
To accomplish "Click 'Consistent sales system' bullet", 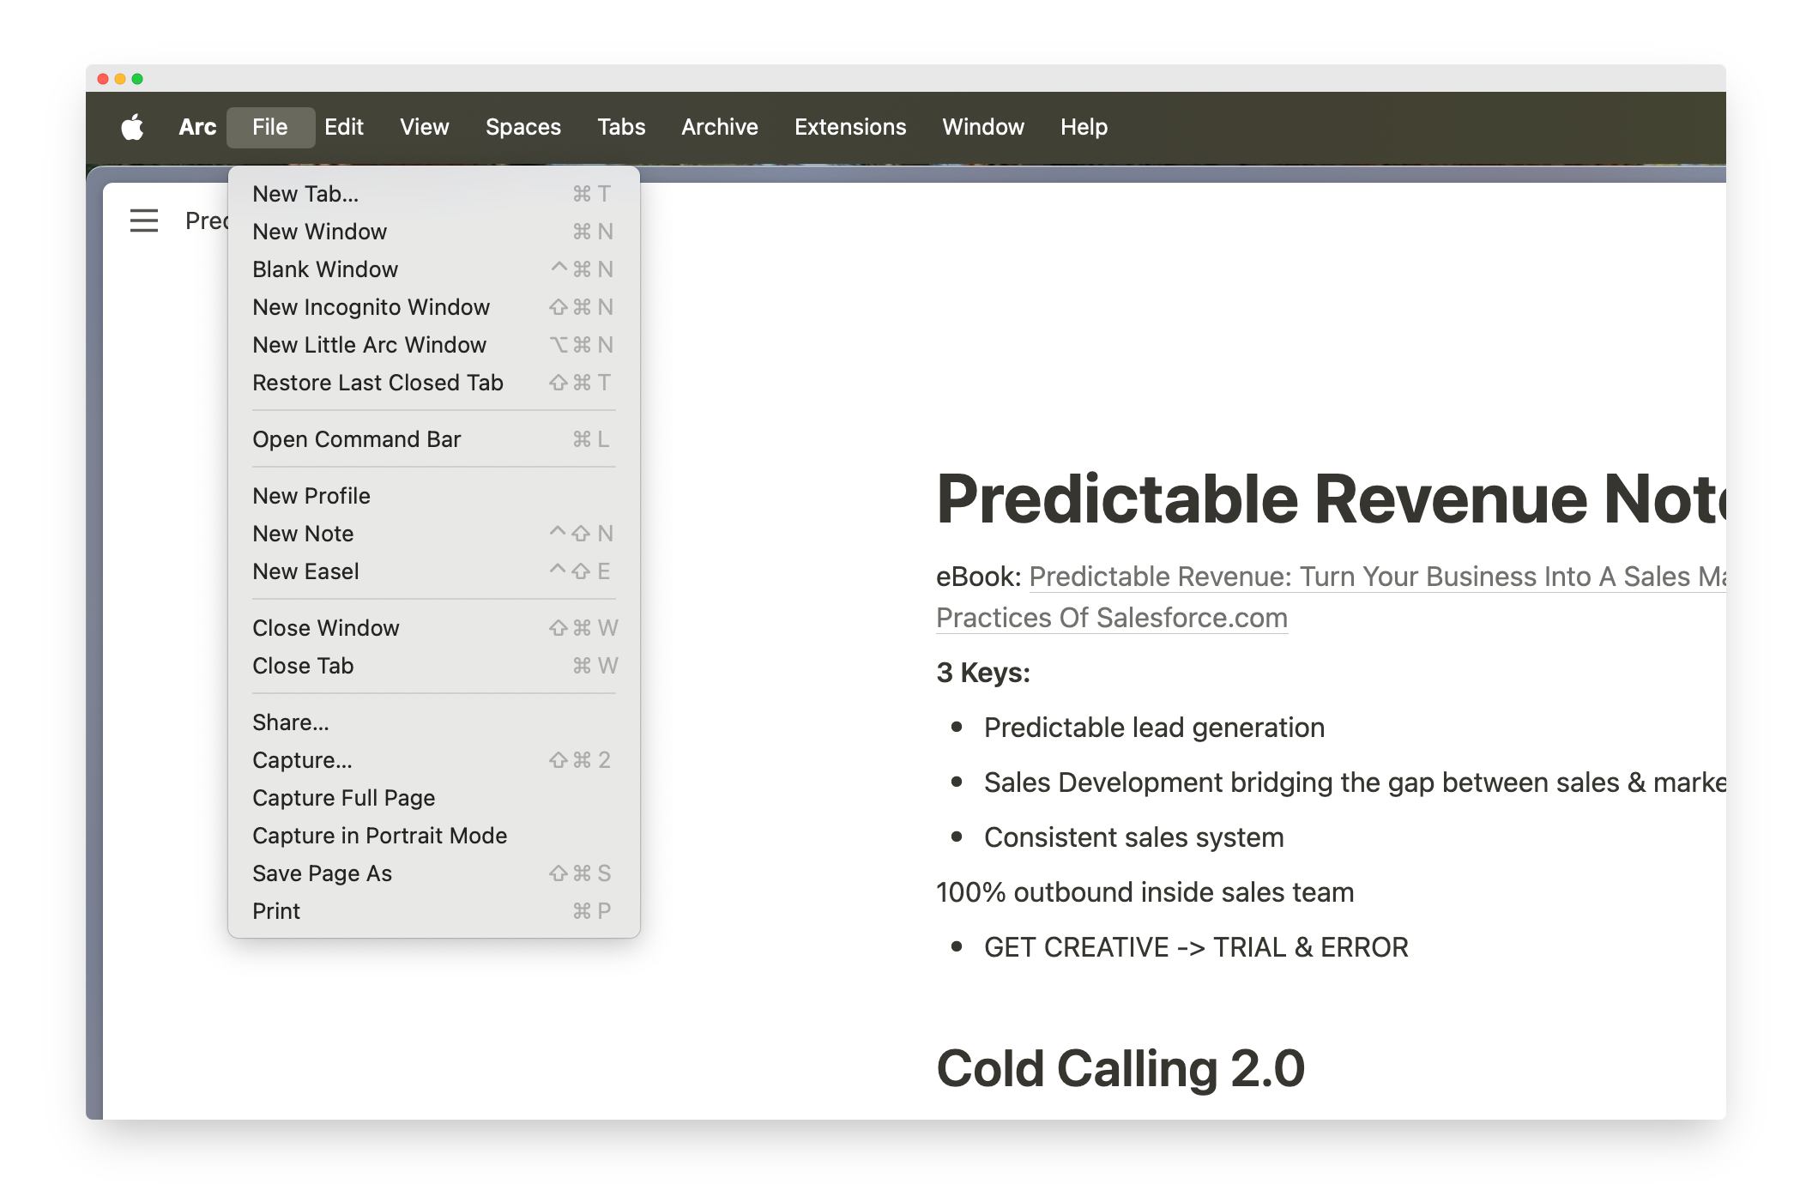I will pos(1133,837).
